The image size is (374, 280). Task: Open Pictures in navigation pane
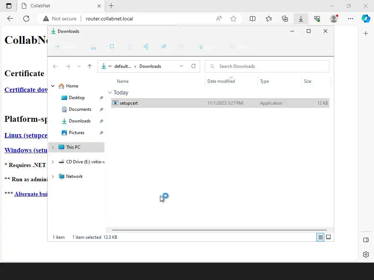[77, 133]
